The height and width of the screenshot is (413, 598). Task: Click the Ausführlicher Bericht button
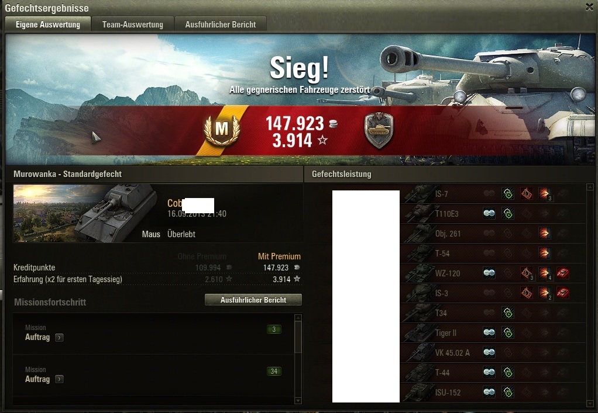253,300
